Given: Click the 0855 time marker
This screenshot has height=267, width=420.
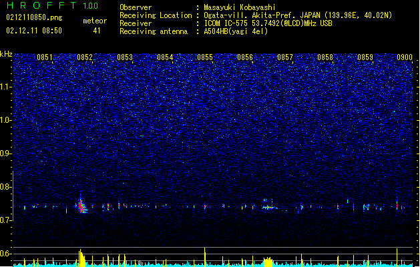Looking at the screenshot, I should pyautogui.click(x=205, y=57).
